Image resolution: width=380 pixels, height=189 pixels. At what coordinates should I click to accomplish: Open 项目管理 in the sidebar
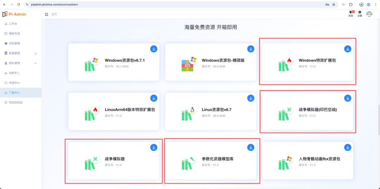pos(21,43)
